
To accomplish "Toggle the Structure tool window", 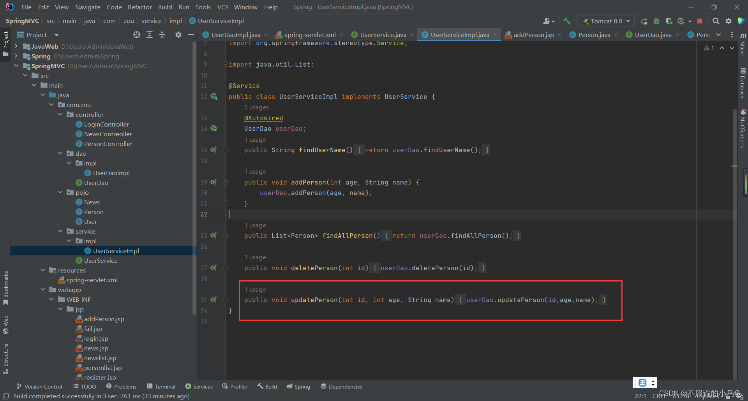I will point(6,356).
